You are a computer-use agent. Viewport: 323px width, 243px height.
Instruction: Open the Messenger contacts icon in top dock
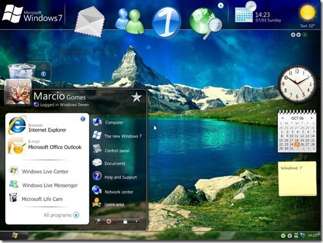[x=130, y=21]
